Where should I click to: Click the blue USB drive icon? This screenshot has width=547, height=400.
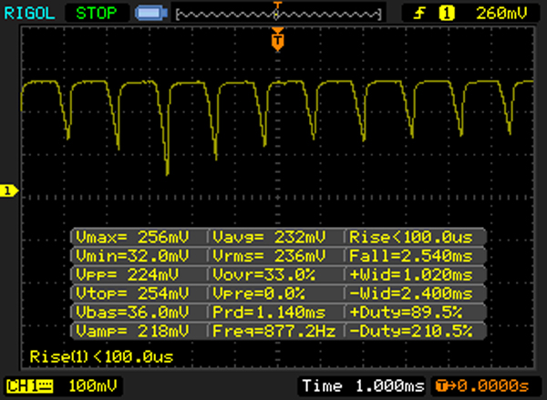click(x=151, y=14)
